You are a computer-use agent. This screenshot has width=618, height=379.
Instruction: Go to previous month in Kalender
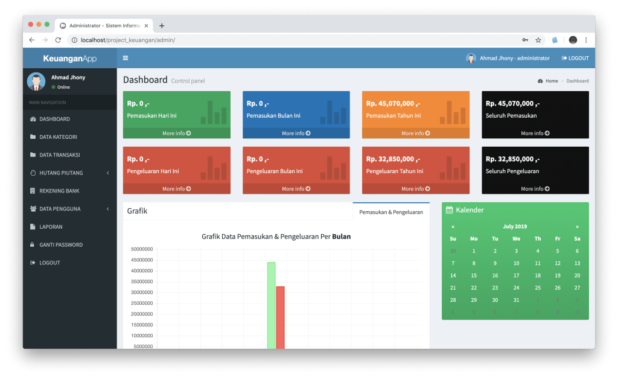[453, 227]
